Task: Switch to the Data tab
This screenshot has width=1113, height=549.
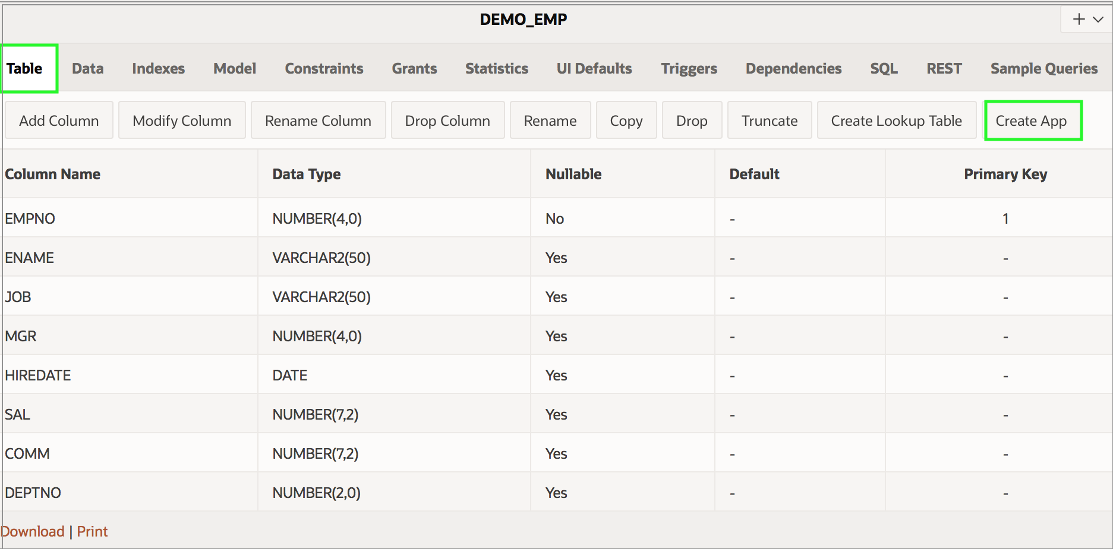Action: coord(88,69)
